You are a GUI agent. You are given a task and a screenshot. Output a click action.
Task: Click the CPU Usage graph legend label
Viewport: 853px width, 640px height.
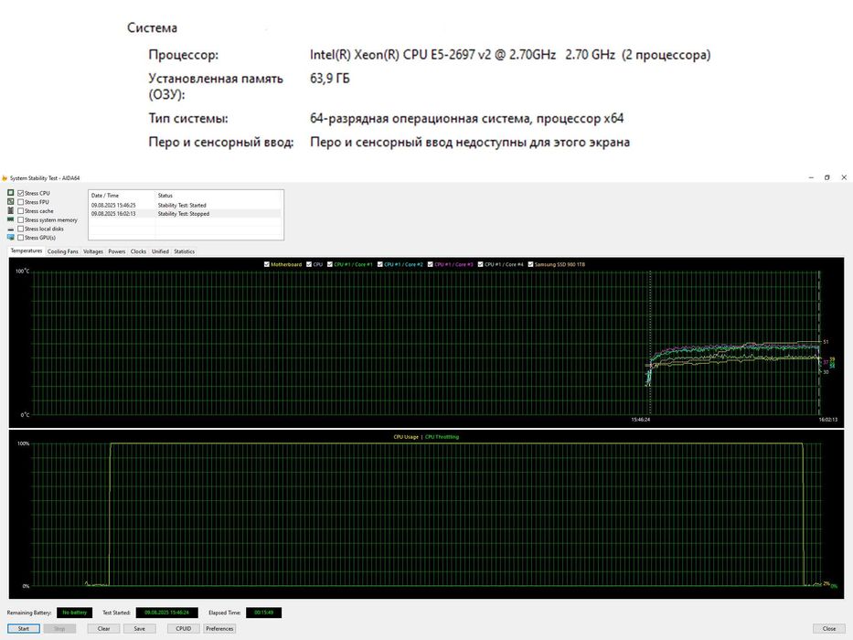[406, 437]
